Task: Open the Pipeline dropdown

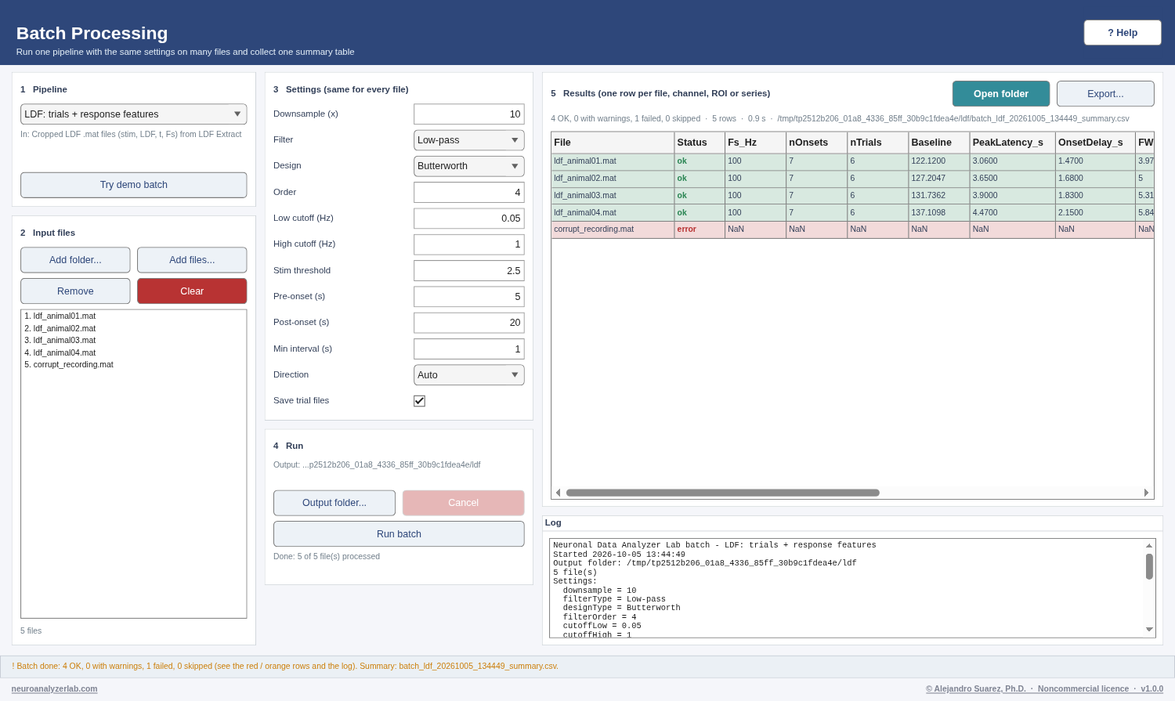Action: pyautogui.click(x=133, y=114)
